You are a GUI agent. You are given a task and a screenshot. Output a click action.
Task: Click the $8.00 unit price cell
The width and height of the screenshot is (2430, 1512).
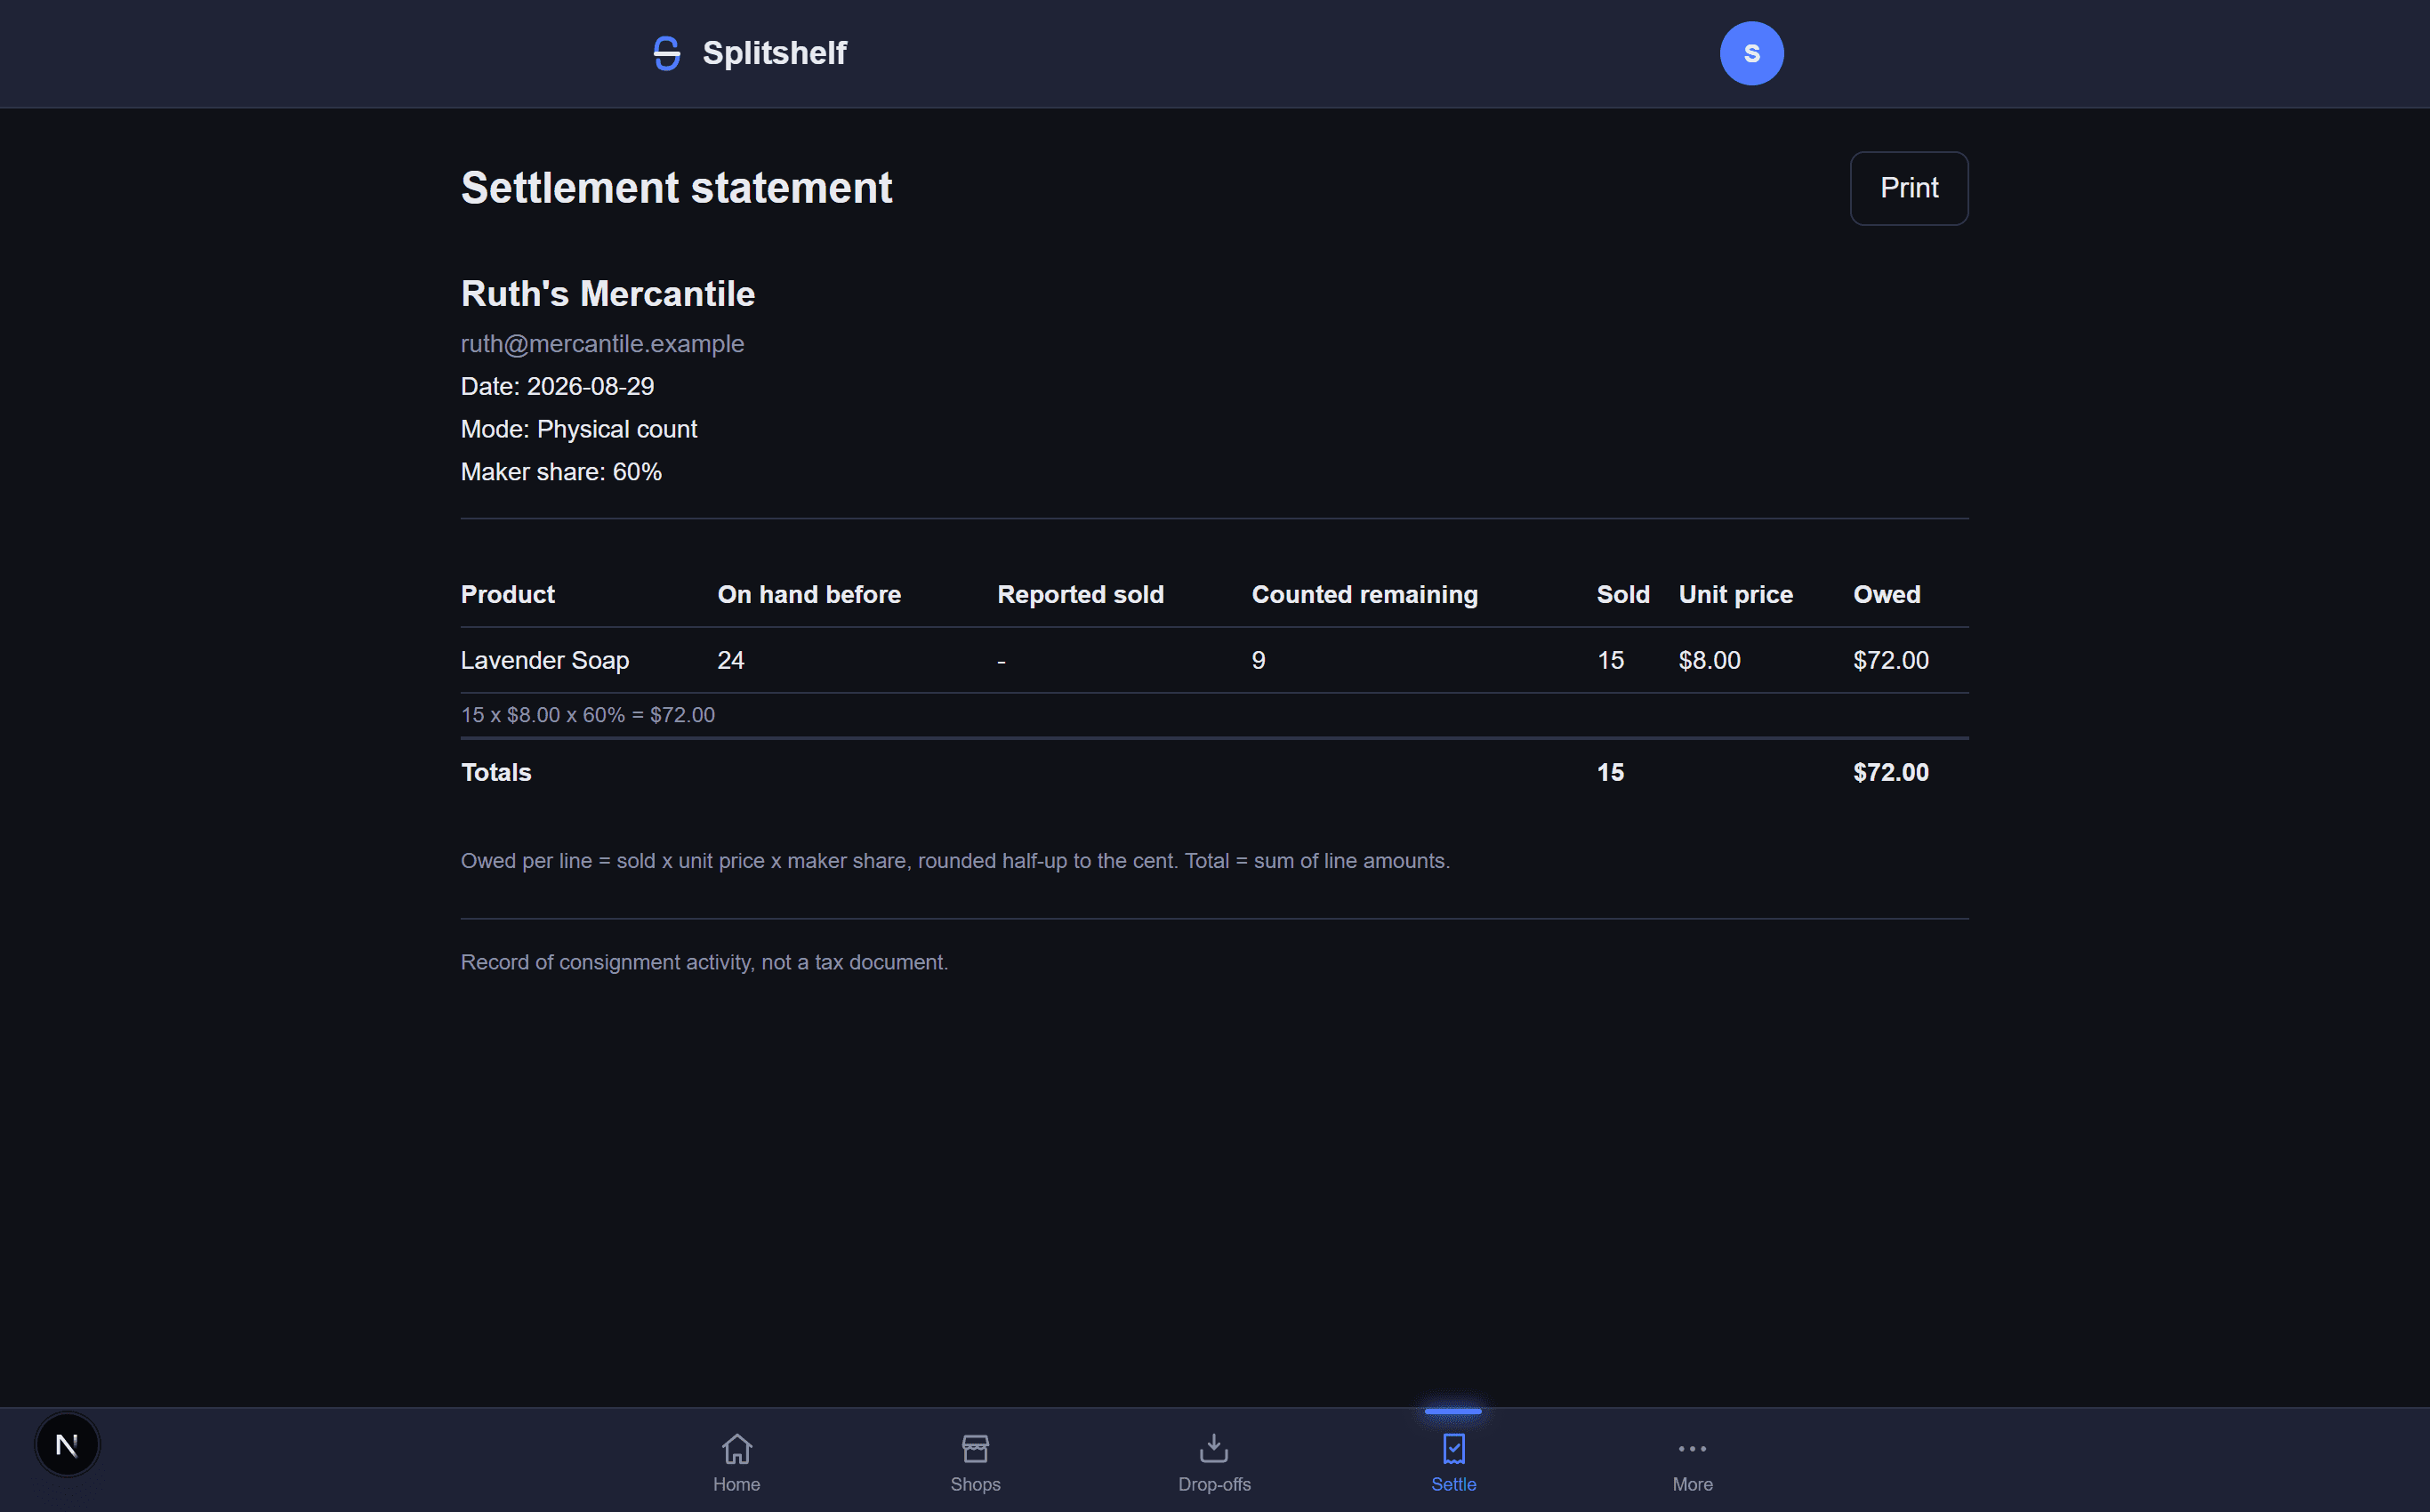tap(1709, 660)
